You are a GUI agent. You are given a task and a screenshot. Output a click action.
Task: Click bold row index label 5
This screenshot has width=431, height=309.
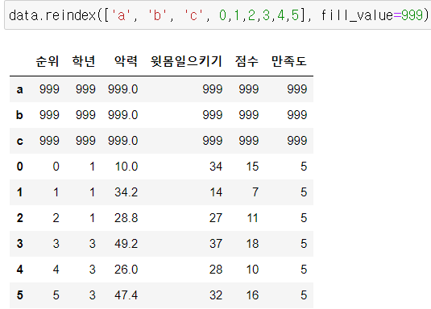click(19, 295)
